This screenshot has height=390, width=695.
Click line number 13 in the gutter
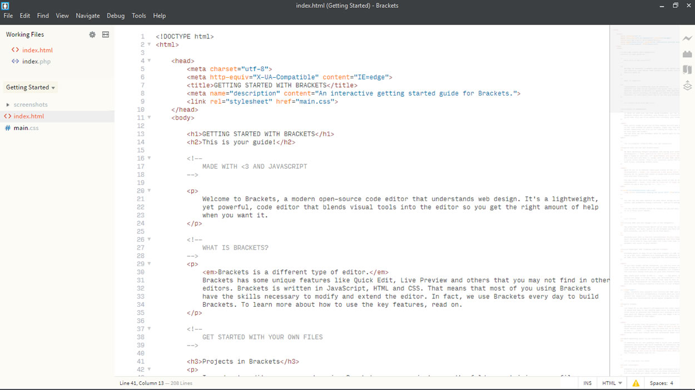tap(141, 134)
